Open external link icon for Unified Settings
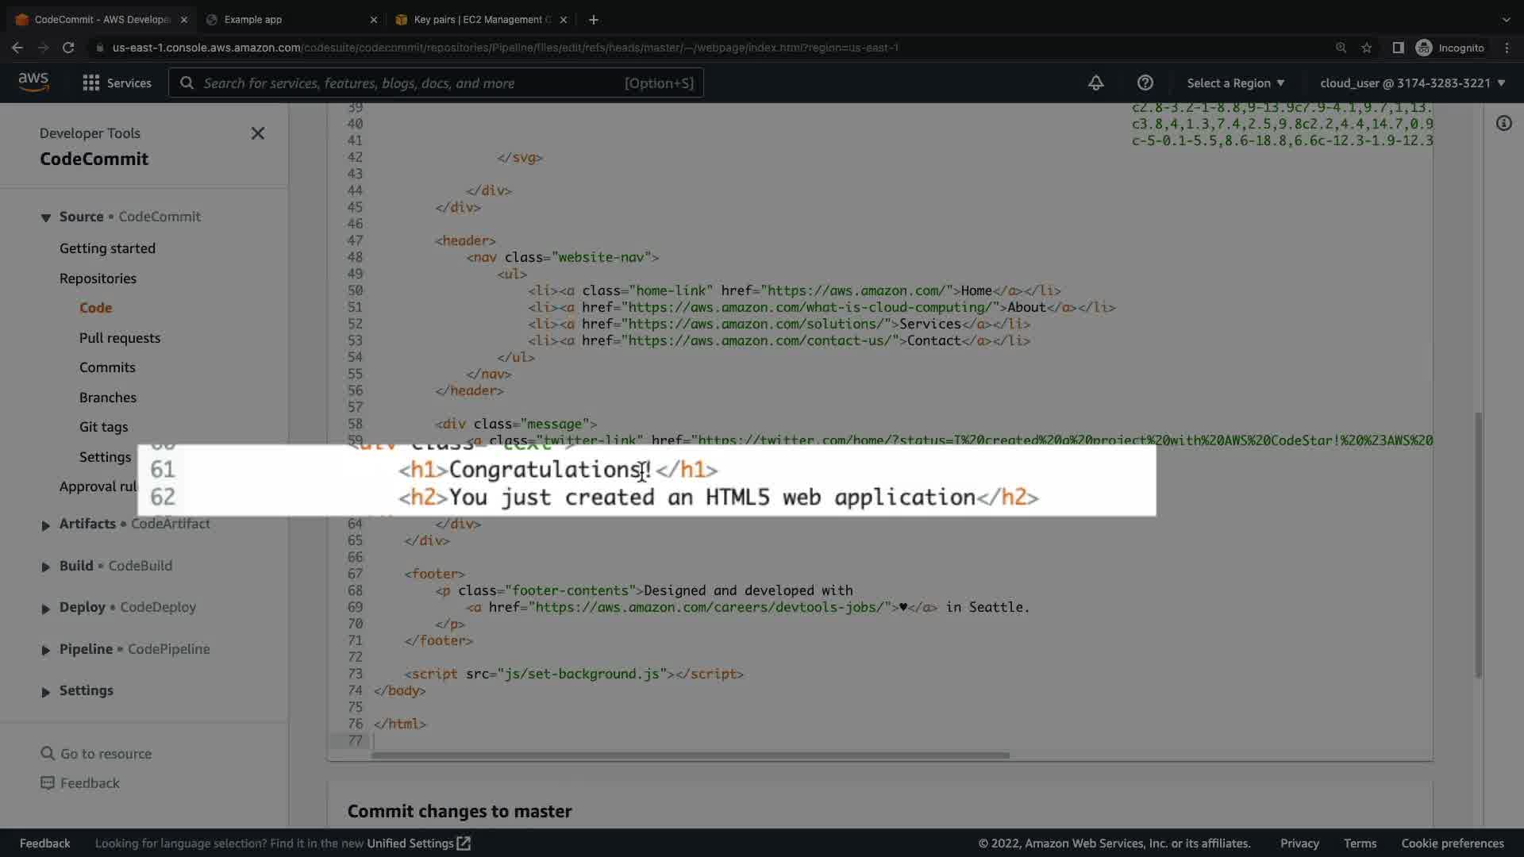This screenshot has width=1524, height=857. point(464,843)
